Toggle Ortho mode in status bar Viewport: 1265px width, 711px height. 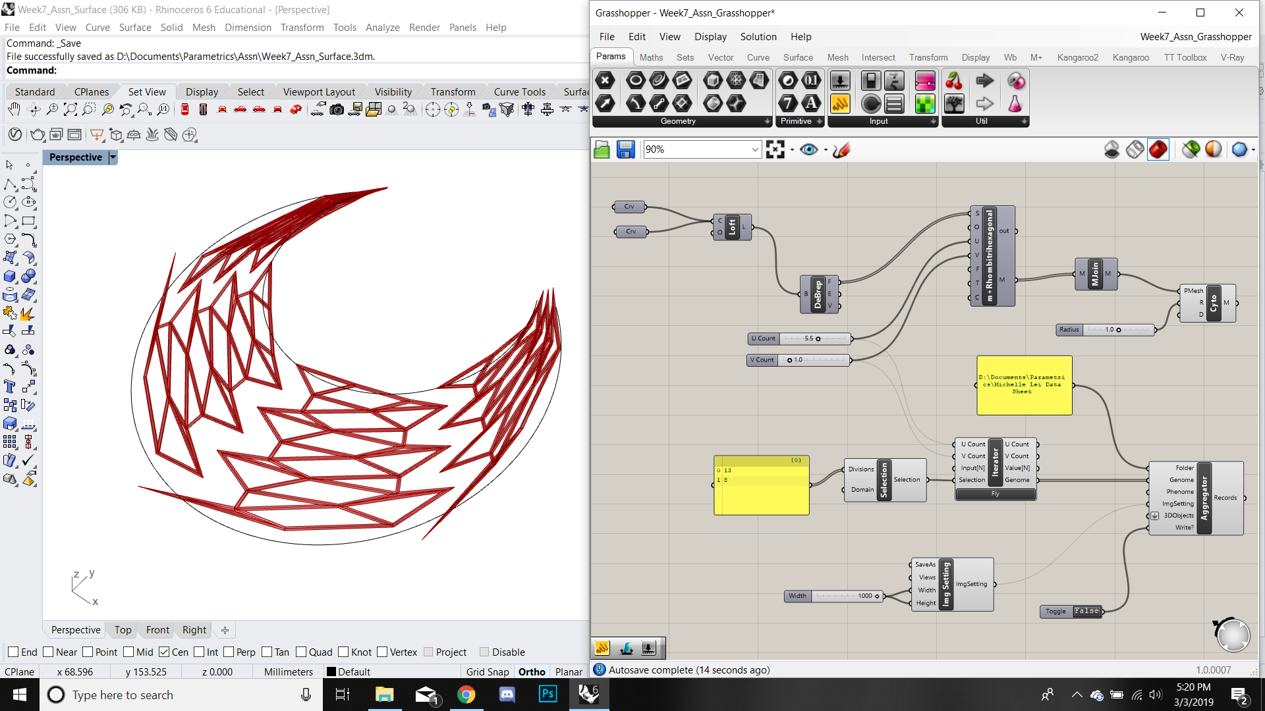(531, 671)
